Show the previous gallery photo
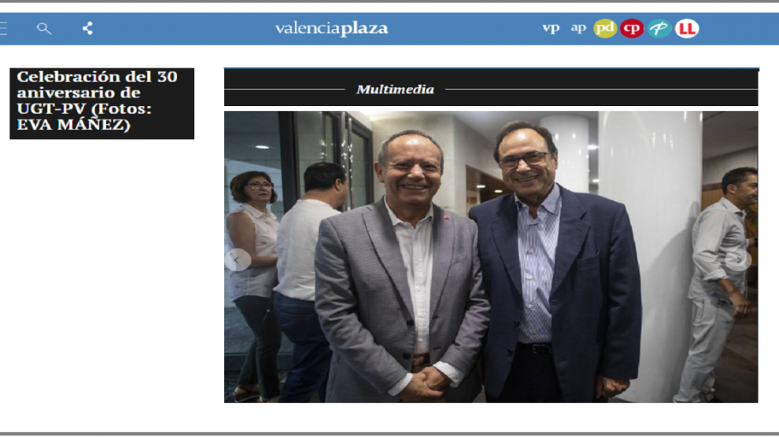 [237, 260]
